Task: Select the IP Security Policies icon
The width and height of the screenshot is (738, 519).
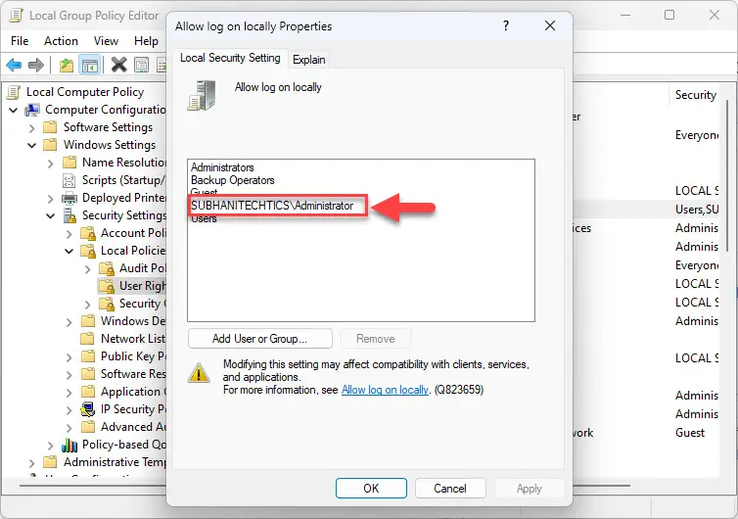Action: [x=87, y=409]
